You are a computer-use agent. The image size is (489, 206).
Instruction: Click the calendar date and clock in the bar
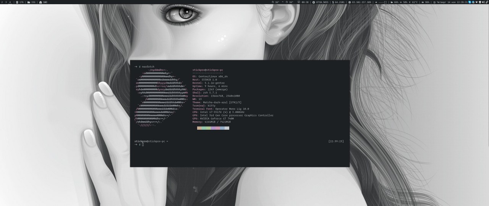click(x=450, y=2)
